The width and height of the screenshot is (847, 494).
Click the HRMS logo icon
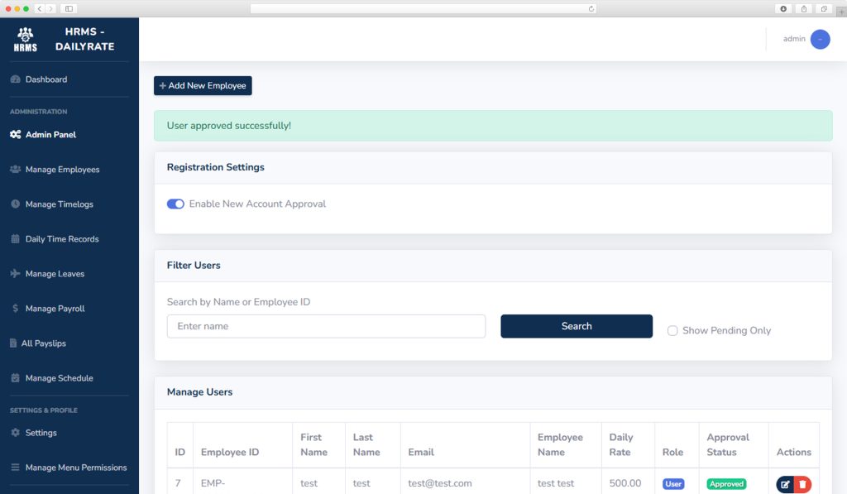pyautogui.click(x=26, y=39)
